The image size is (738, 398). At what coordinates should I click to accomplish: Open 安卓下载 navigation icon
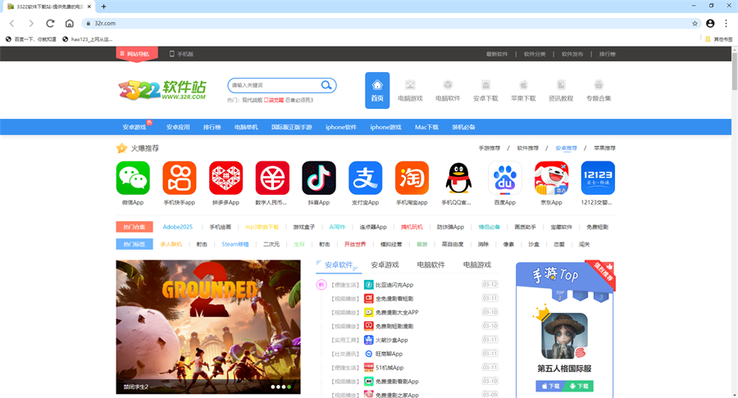[485, 90]
